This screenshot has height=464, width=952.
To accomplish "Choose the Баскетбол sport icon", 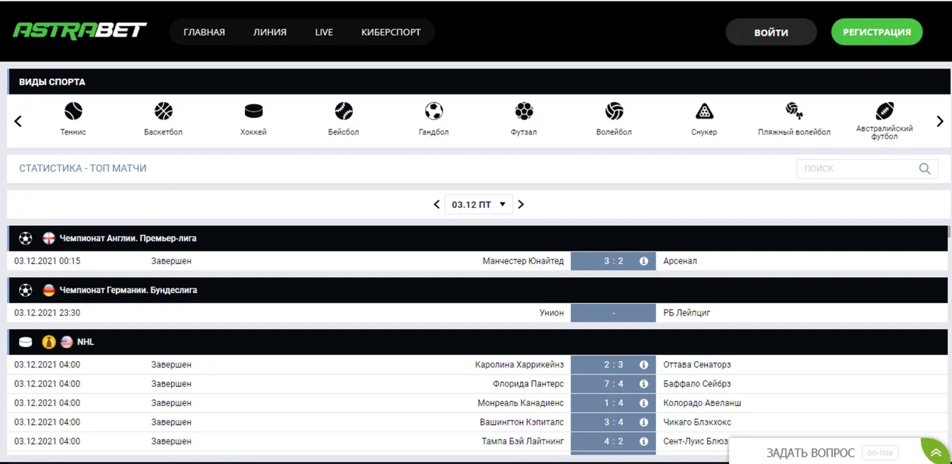I will [163, 111].
